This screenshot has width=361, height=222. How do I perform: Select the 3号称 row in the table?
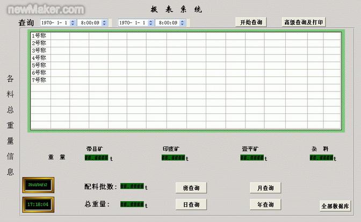[186, 50]
